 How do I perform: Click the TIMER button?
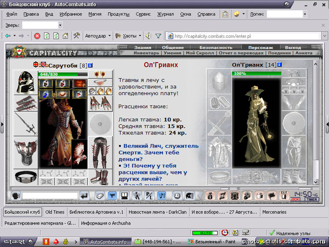[x=312, y=199]
